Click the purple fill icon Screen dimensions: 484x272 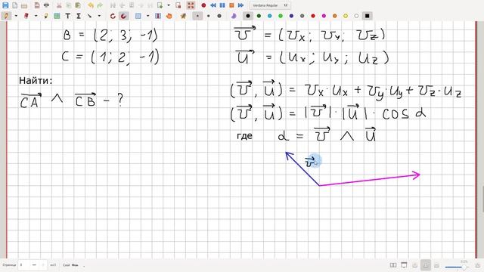[x=234, y=16]
